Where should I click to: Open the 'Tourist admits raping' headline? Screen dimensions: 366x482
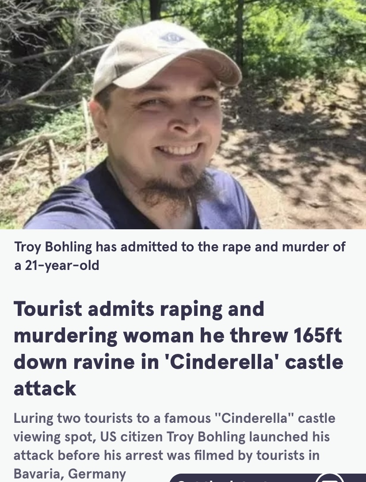(179, 348)
